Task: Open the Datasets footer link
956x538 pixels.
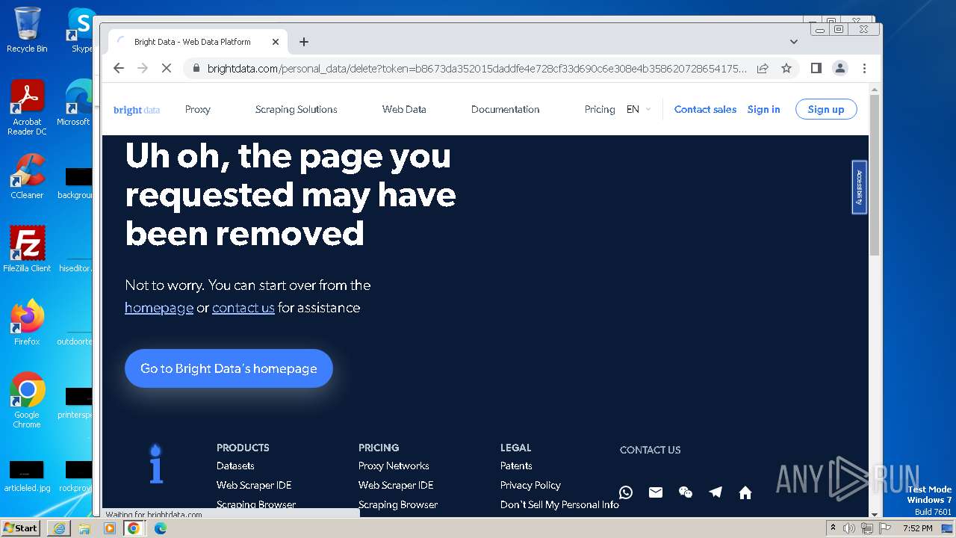Action: pyautogui.click(x=235, y=466)
